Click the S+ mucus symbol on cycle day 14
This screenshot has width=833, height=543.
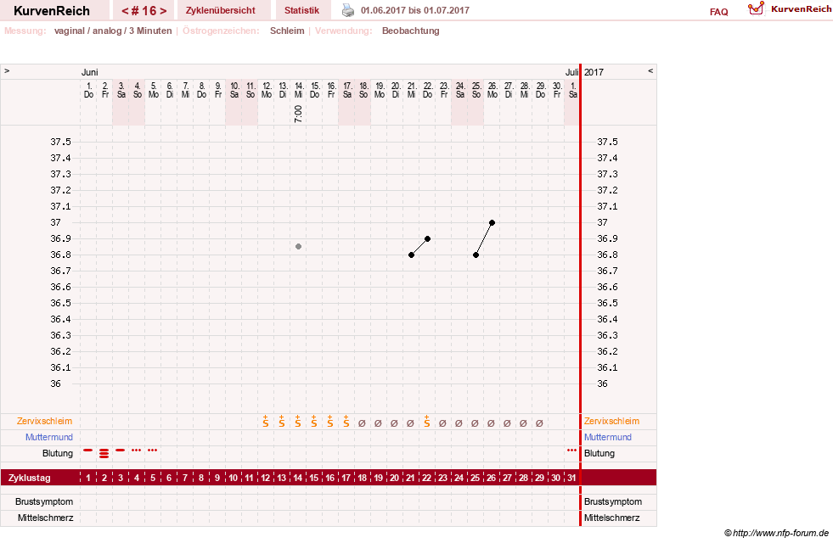pos(298,422)
